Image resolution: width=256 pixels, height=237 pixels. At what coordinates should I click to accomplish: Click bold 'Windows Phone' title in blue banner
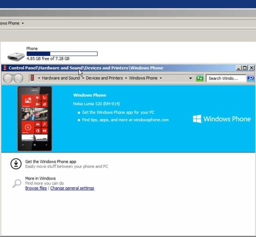tap(90, 95)
